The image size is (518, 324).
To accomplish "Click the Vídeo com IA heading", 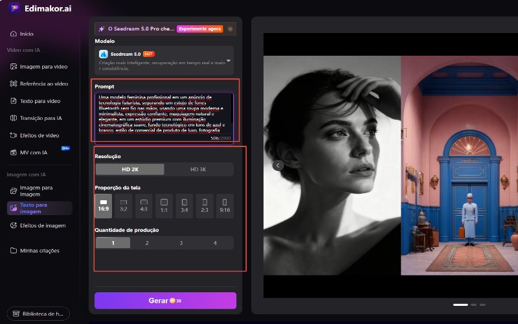I will pos(23,50).
